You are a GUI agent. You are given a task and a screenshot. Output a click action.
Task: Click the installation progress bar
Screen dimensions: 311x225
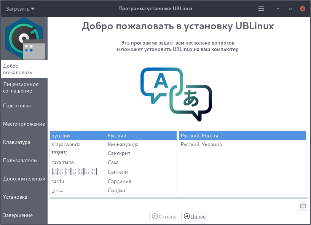[179, 198]
